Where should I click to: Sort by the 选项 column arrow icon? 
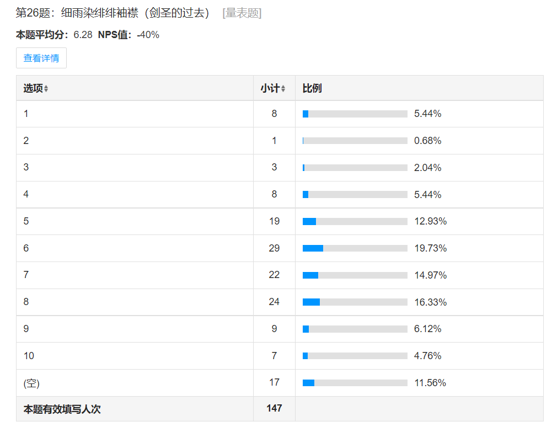coord(46,89)
